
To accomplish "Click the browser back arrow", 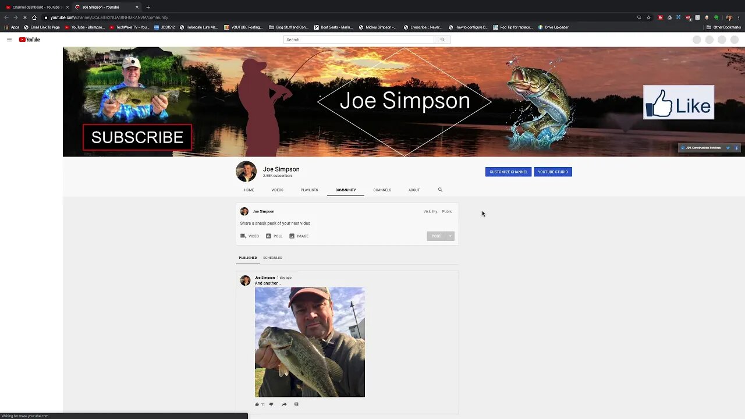I will (x=6, y=17).
